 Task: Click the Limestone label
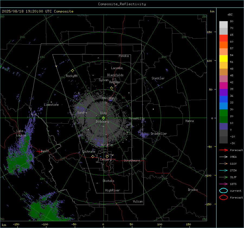51,105
